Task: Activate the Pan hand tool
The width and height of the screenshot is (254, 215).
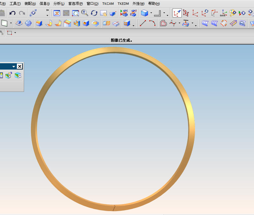Action: (x=103, y=13)
